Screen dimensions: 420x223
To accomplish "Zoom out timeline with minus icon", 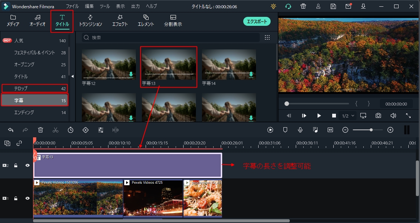I will [x=345, y=130].
